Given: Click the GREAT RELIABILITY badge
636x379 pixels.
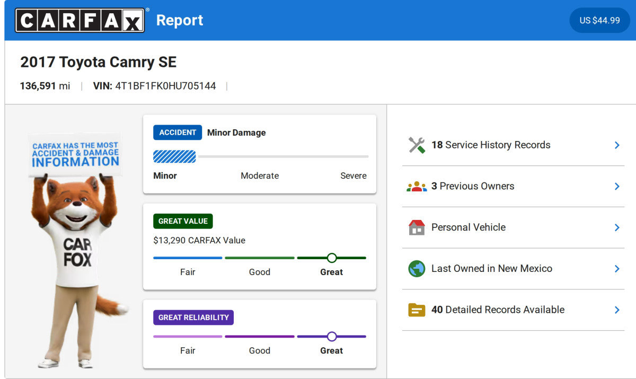Looking at the screenshot, I should pyautogui.click(x=193, y=318).
